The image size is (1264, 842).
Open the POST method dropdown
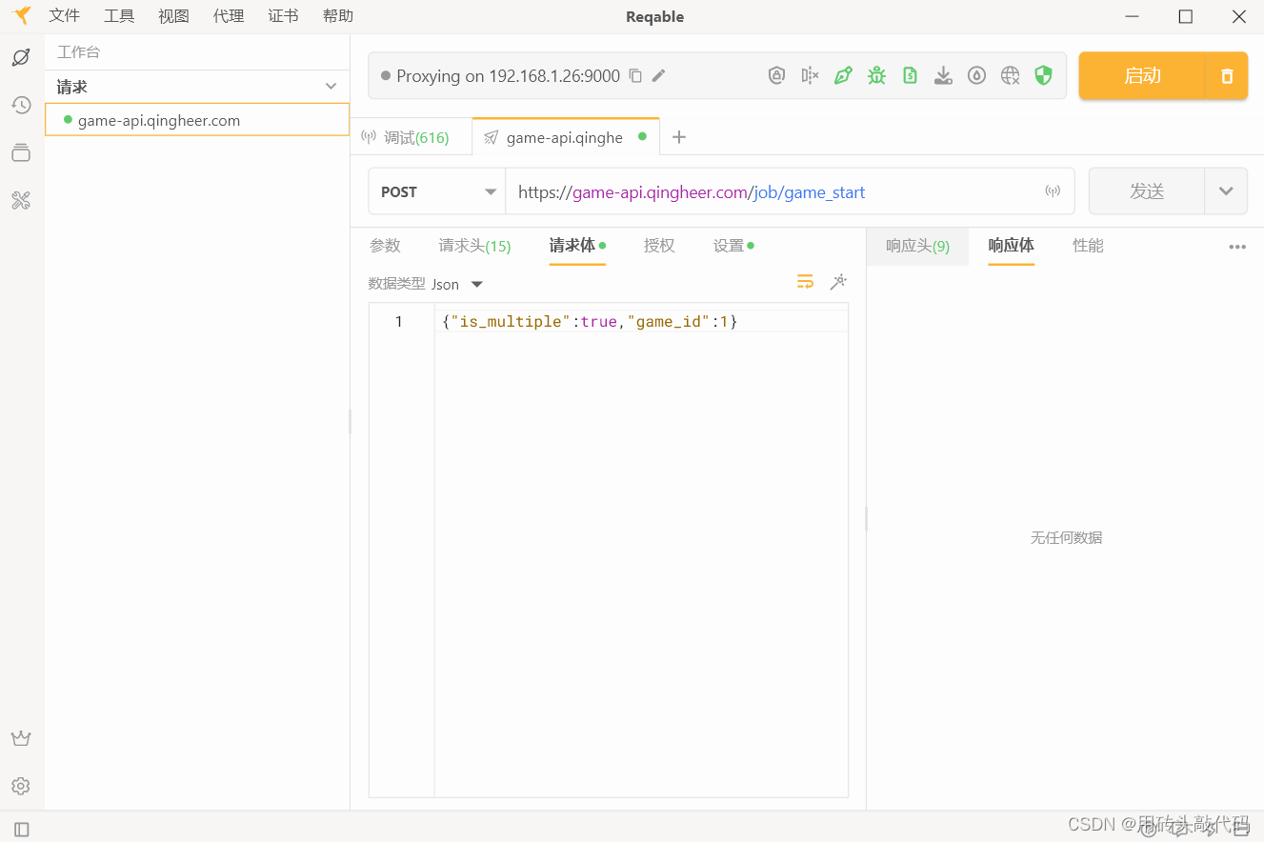(437, 191)
